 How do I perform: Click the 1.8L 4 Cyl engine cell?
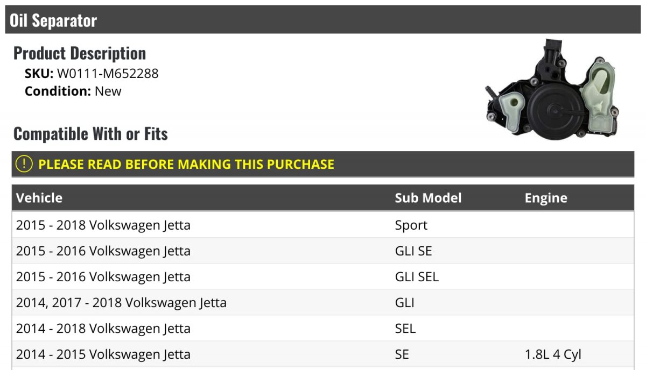pos(553,354)
